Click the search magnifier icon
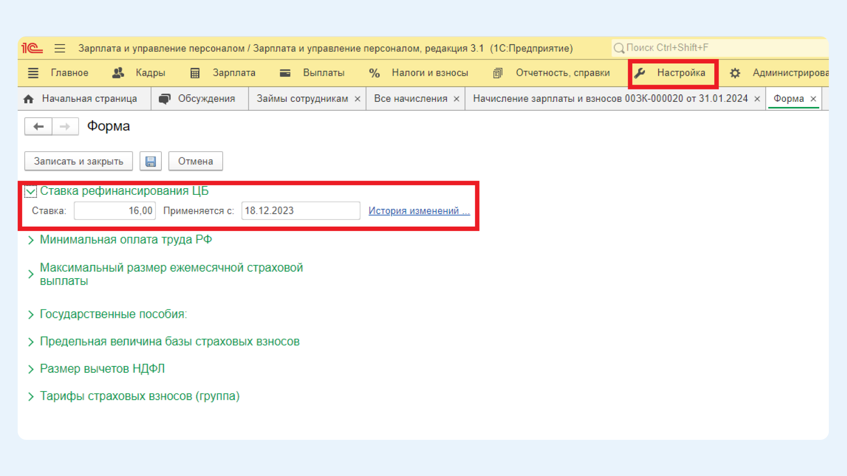This screenshot has width=847, height=476. point(619,48)
